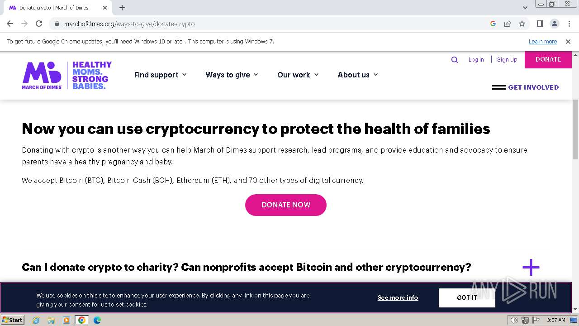Image resolution: width=579 pixels, height=326 pixels.
Task: Bookmark this page with the star icon
Action: point(522,24)
